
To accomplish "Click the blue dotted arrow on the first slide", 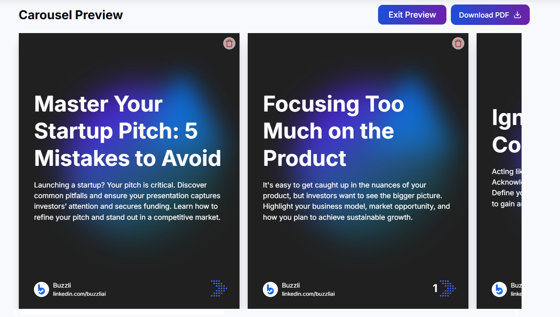I will (x=219, y=289).
